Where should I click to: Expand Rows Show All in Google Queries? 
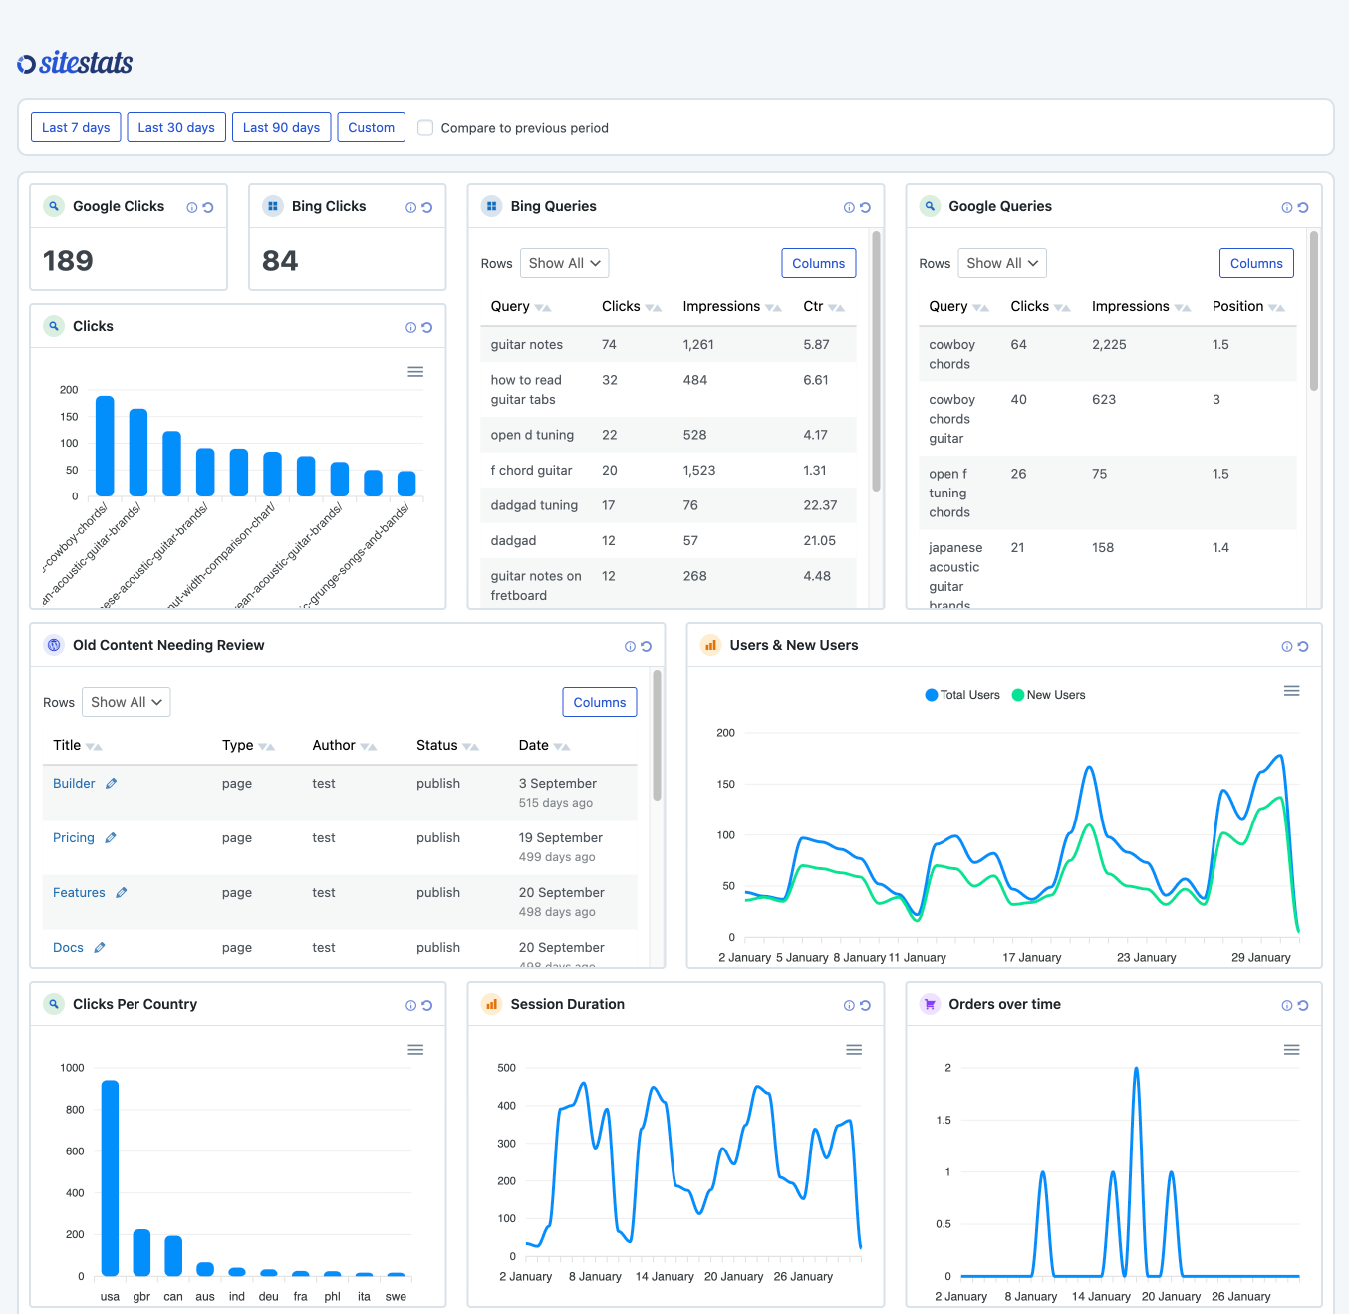[x=1002, y=263]
